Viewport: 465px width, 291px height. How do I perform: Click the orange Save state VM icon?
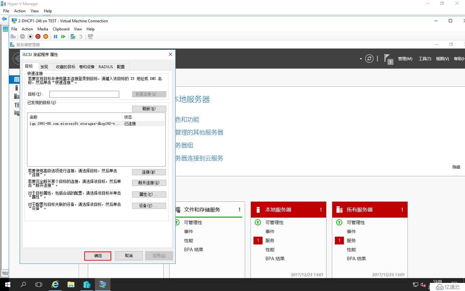[x=46, y=37]
